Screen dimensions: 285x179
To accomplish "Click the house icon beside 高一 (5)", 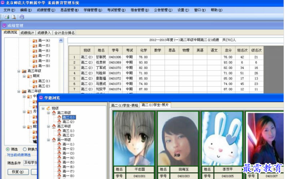I will click(x=59, y=162).
